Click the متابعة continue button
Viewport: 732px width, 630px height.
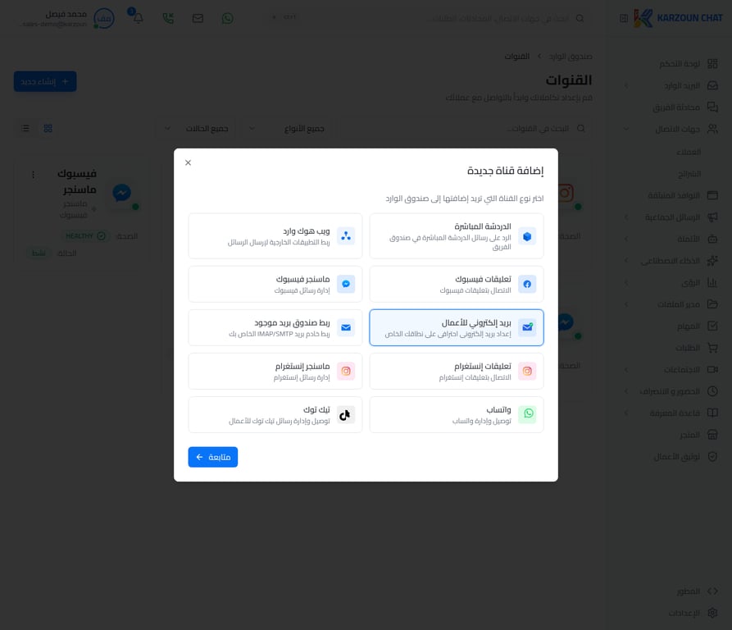pos(213,457)
